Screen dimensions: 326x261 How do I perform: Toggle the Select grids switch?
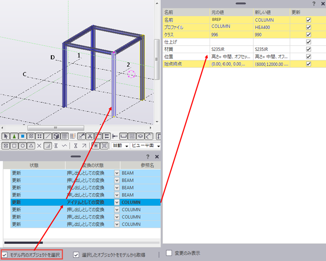click(65, 136)
